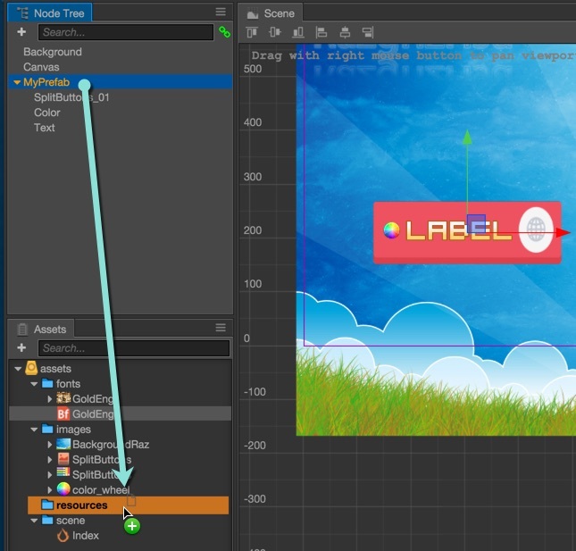Click the fonts folder icon
The width and height of the screenshot is (576, 551).
(x=47, y=383)
